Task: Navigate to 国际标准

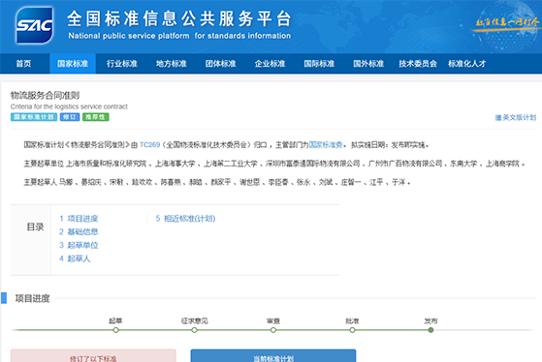Action: pyautogui.click(x=319, y=64)
